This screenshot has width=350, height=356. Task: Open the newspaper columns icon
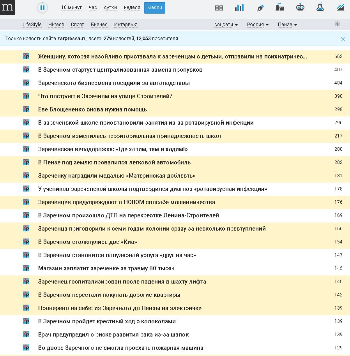click(x=219, y=8)
